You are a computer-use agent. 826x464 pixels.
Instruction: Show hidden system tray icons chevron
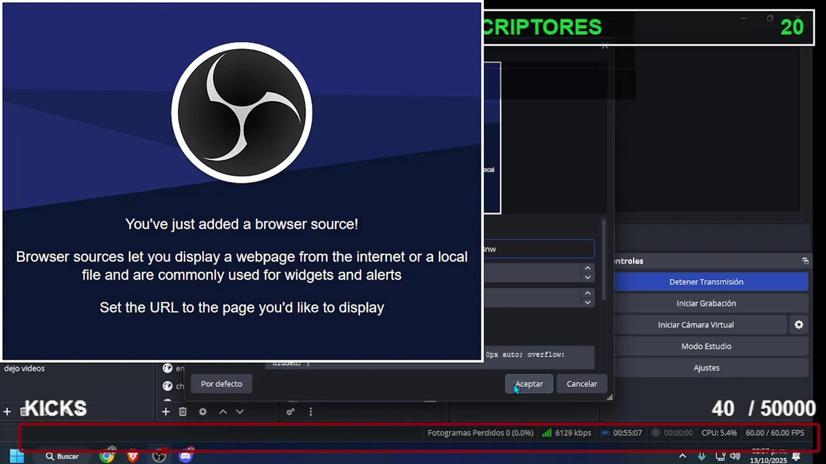[683, 456]
